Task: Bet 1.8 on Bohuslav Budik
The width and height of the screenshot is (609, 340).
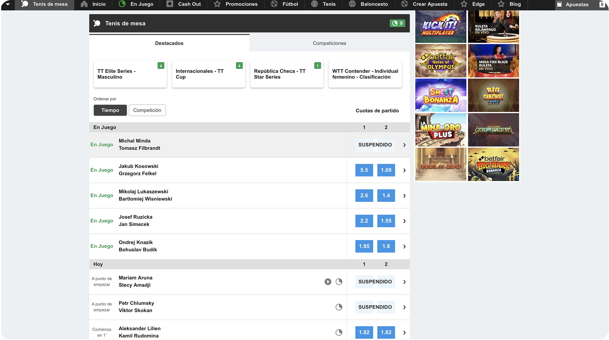Action: (386, 246)
